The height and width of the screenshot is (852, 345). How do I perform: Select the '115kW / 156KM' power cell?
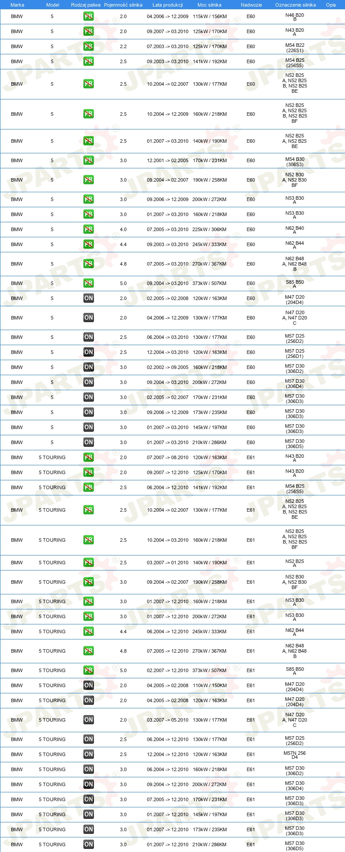pos(210,16)
